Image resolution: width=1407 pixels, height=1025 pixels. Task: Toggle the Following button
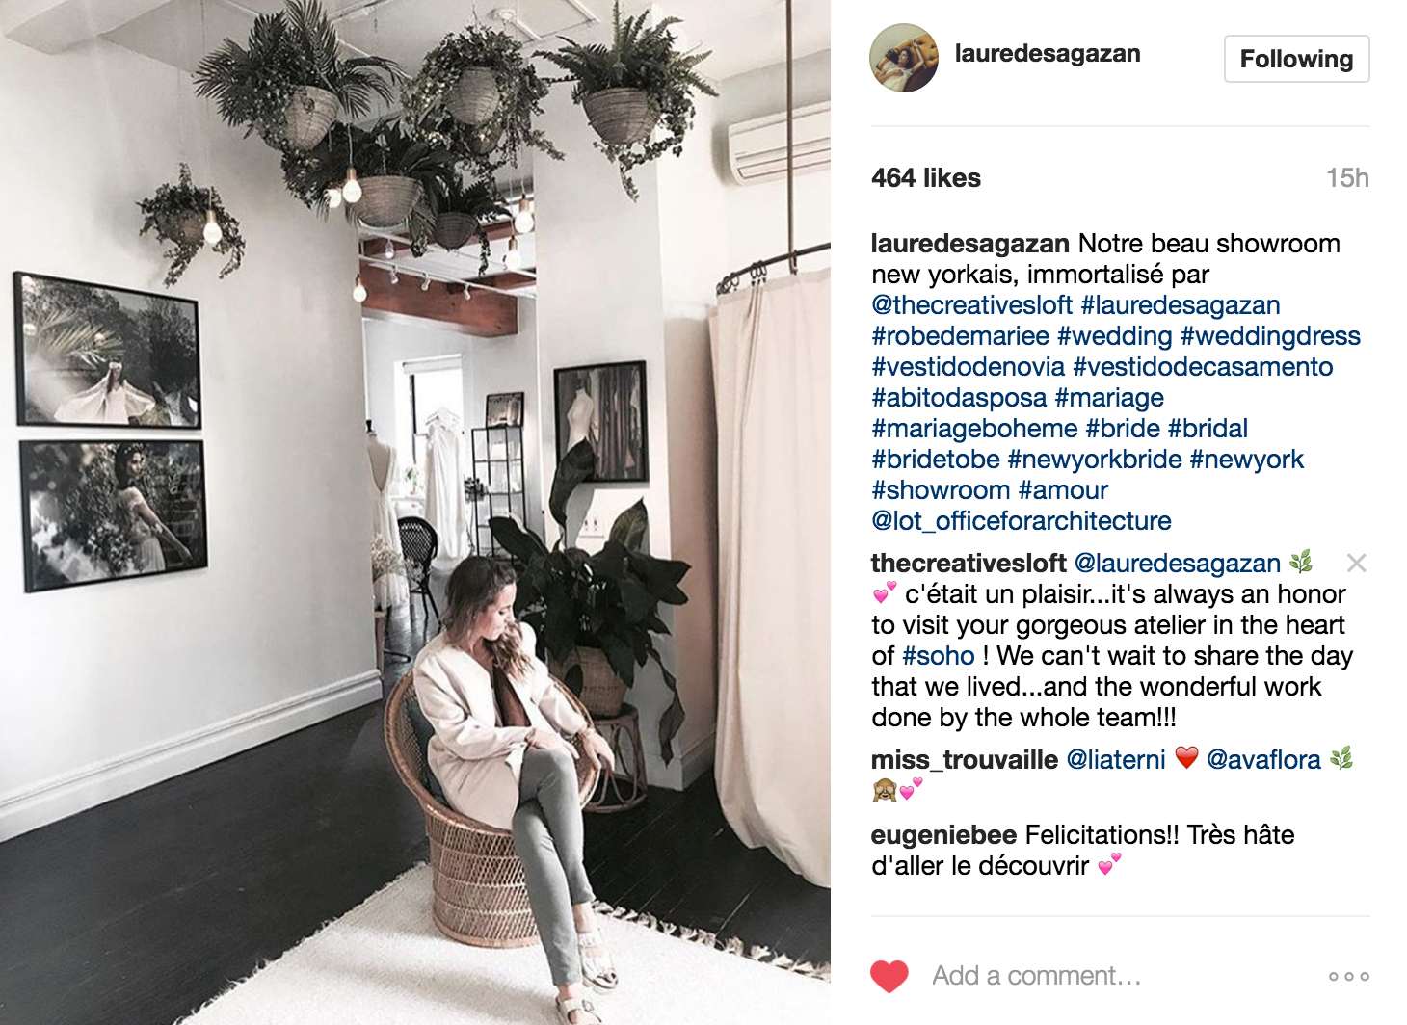(1296, 59)
